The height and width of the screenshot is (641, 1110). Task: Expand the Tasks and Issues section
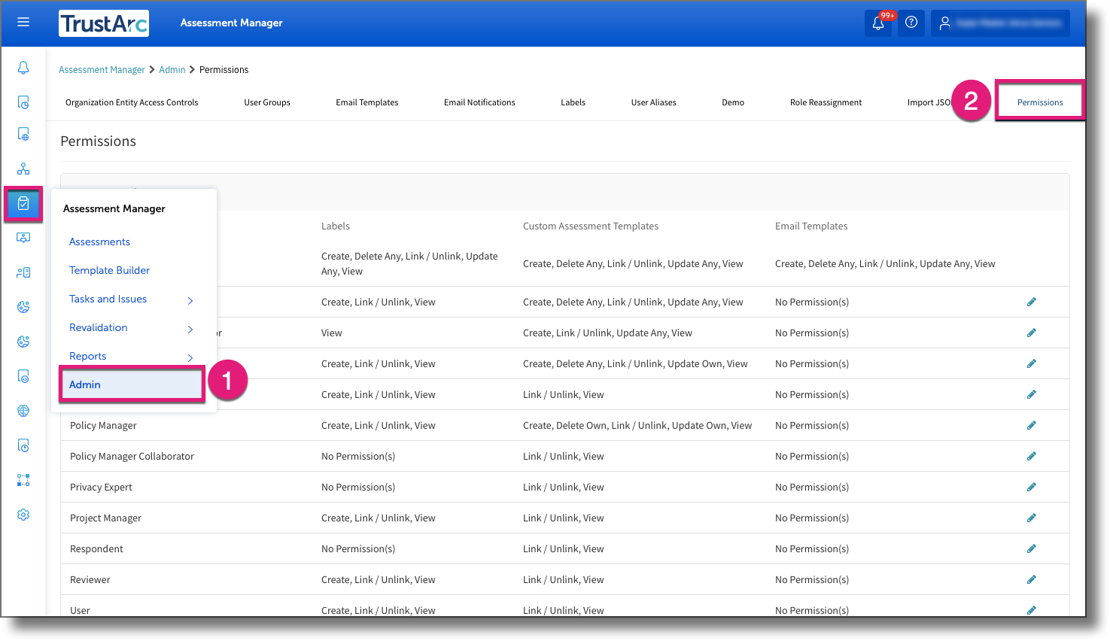tap(108, 299)
